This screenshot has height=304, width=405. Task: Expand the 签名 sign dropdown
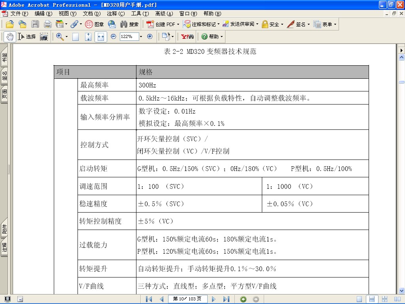click(308, 24)
